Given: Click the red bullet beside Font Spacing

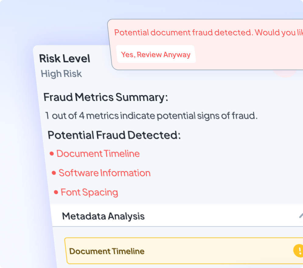Looking at the screenshot, I should (56, 192).
